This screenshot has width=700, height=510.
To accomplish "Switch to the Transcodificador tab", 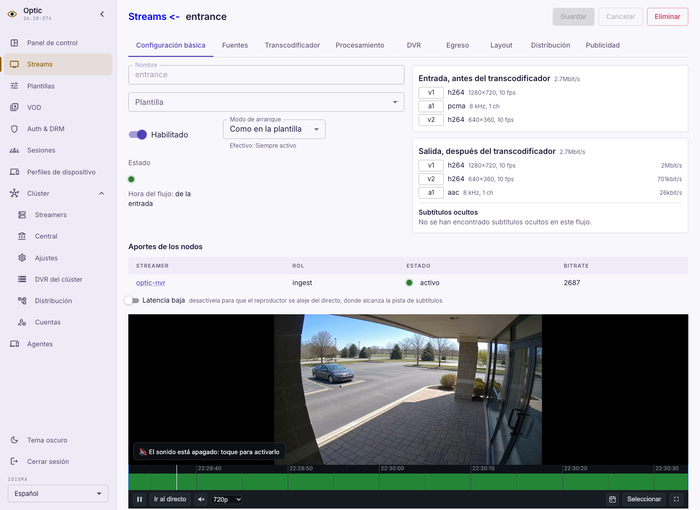I will (x=292, y=45).
